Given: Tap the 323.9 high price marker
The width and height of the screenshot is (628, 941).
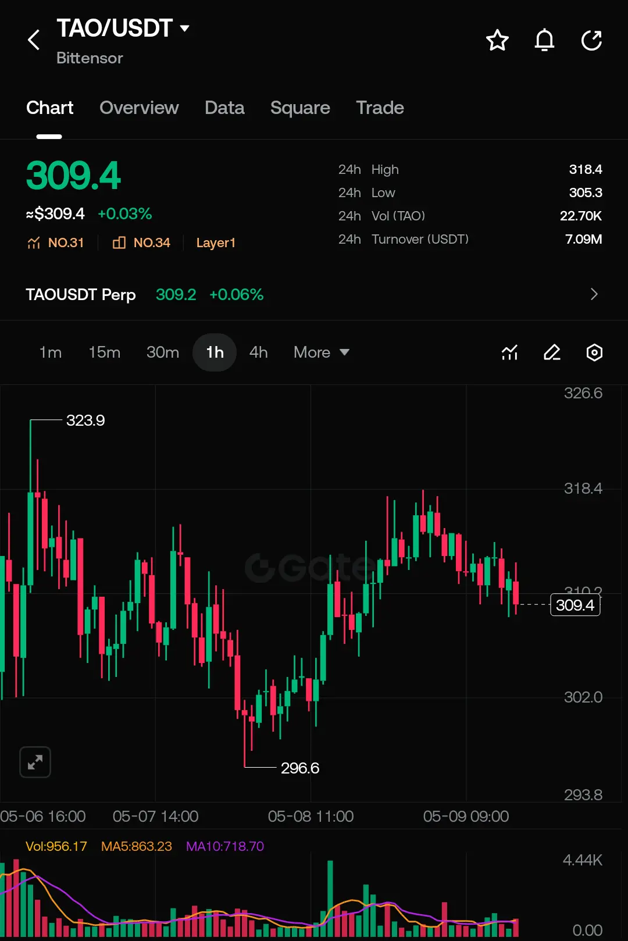Looking at the screenshot, I should click(x=85, y=420).
